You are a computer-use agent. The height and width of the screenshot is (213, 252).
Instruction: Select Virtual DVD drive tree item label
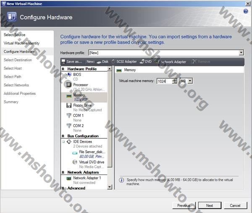92,162
